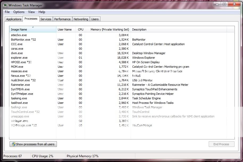Open the File menu
243x162 pixels.
(7, 12)
